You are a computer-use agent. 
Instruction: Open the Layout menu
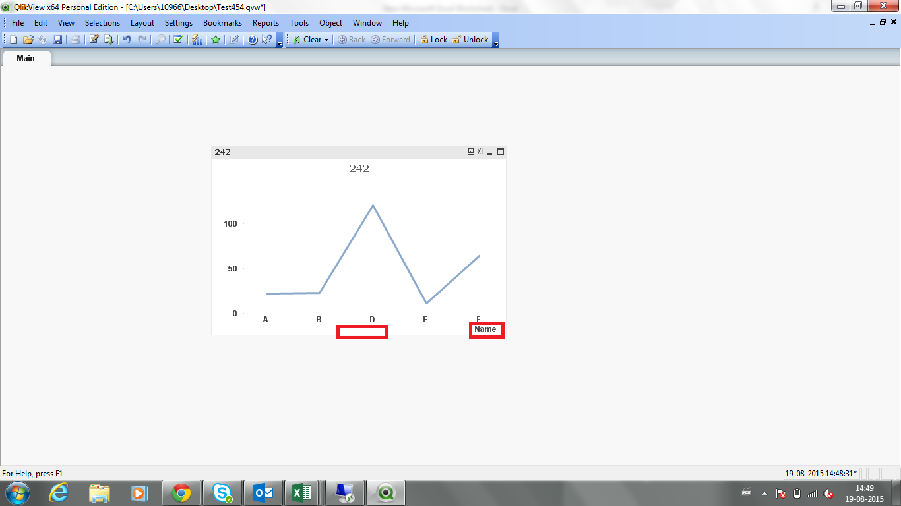[x=142, y=22]
